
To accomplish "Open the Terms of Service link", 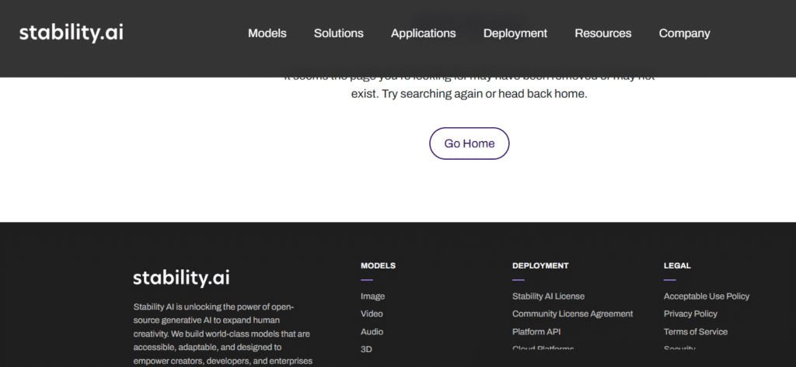I will pyautogui.click(x=695, y=332).
